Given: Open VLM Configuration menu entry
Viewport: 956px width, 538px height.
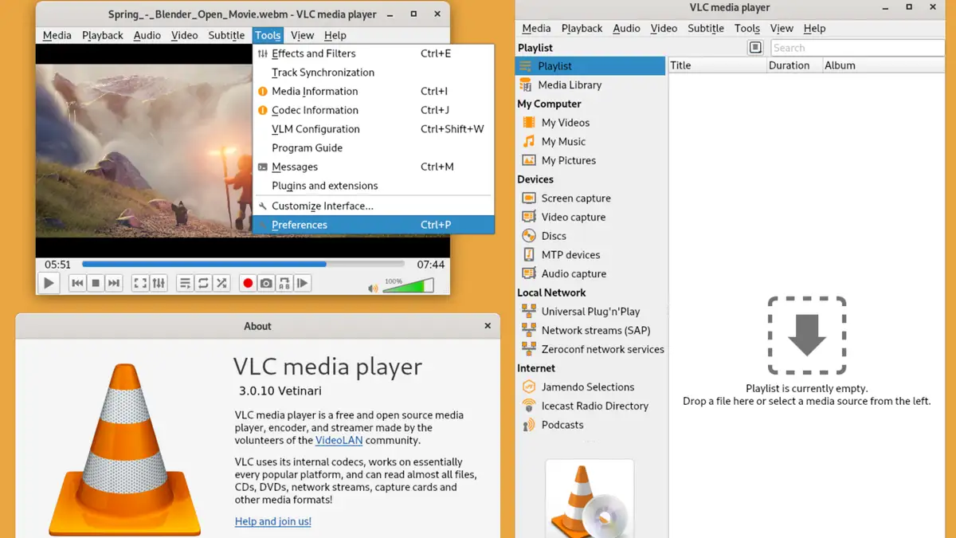Looking at the screenshot, I should pos(374,129).
